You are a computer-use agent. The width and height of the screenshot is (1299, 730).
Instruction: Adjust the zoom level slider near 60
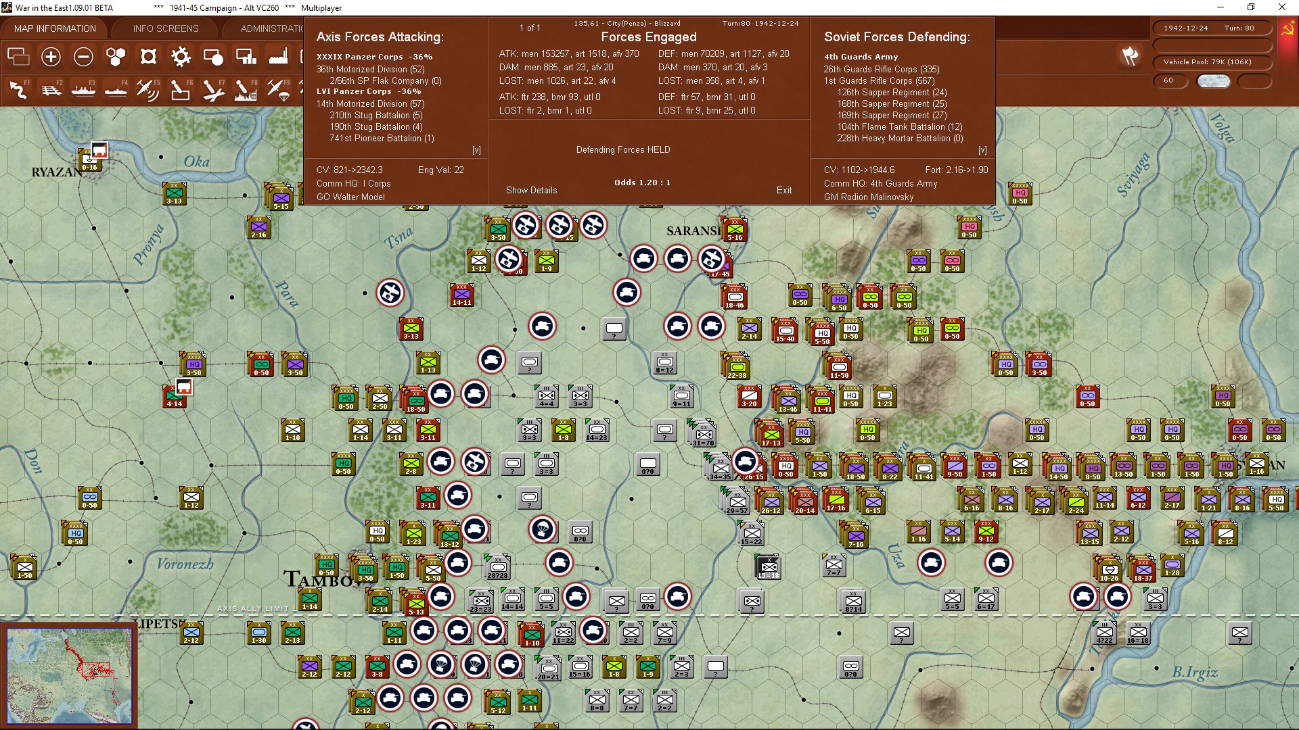(x=1213, y=80)
